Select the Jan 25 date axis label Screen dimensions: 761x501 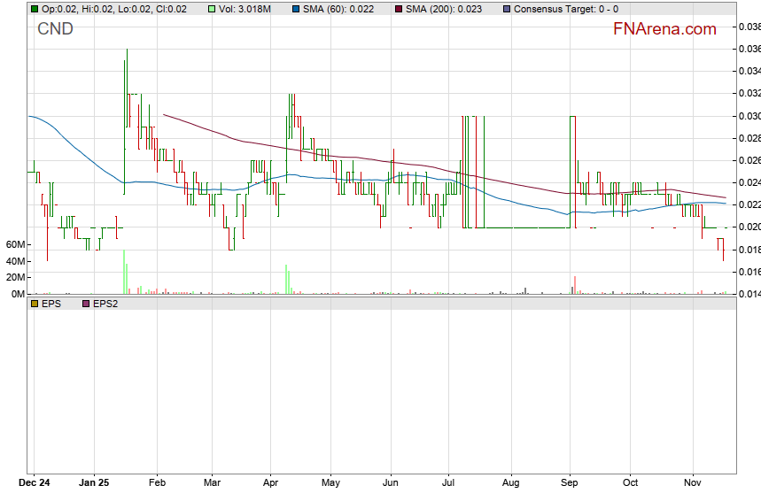tap(94, 484)
